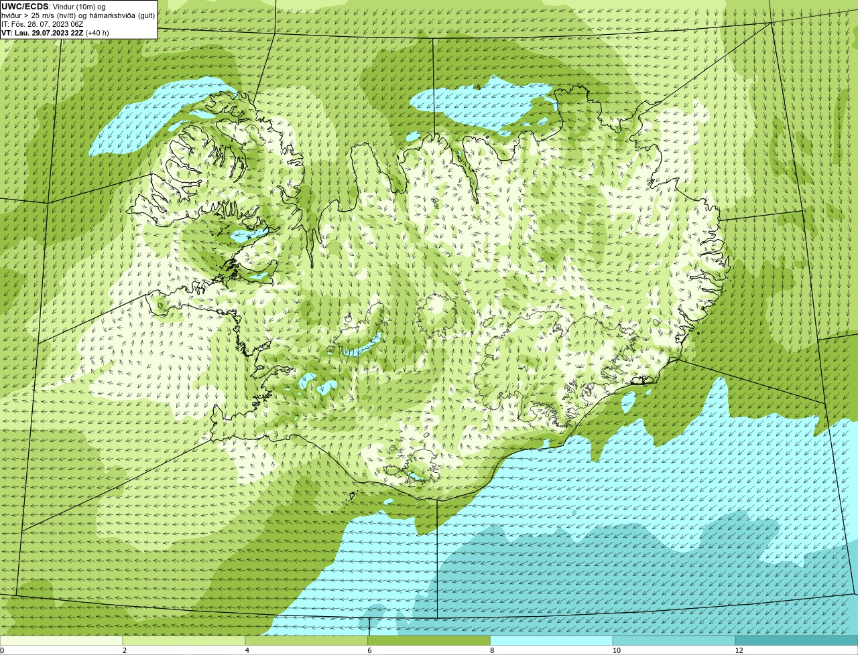858x655 pixels.
Task: Click the "IT: Fös. 28. 07. 2023 06Z" line
Action: [42, 24]
